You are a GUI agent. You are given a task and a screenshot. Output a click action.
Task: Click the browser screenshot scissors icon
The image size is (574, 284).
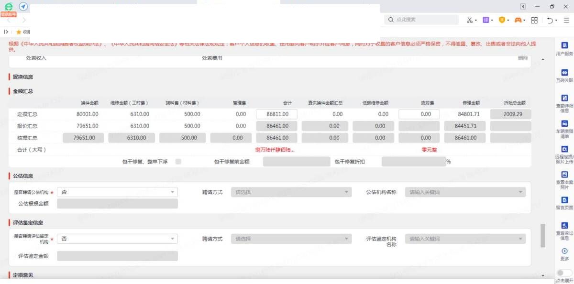point(469,20)
